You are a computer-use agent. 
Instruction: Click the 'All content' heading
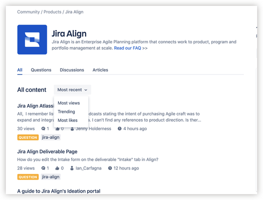coord(32,90)
